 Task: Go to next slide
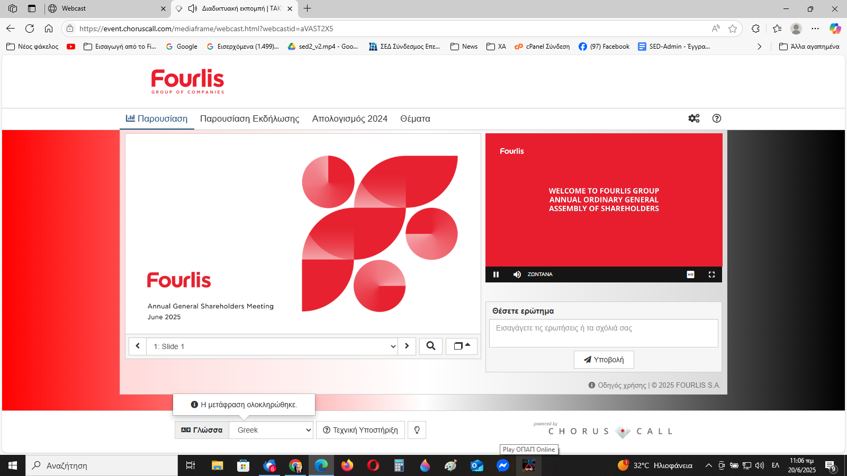[x=407, y=346]
